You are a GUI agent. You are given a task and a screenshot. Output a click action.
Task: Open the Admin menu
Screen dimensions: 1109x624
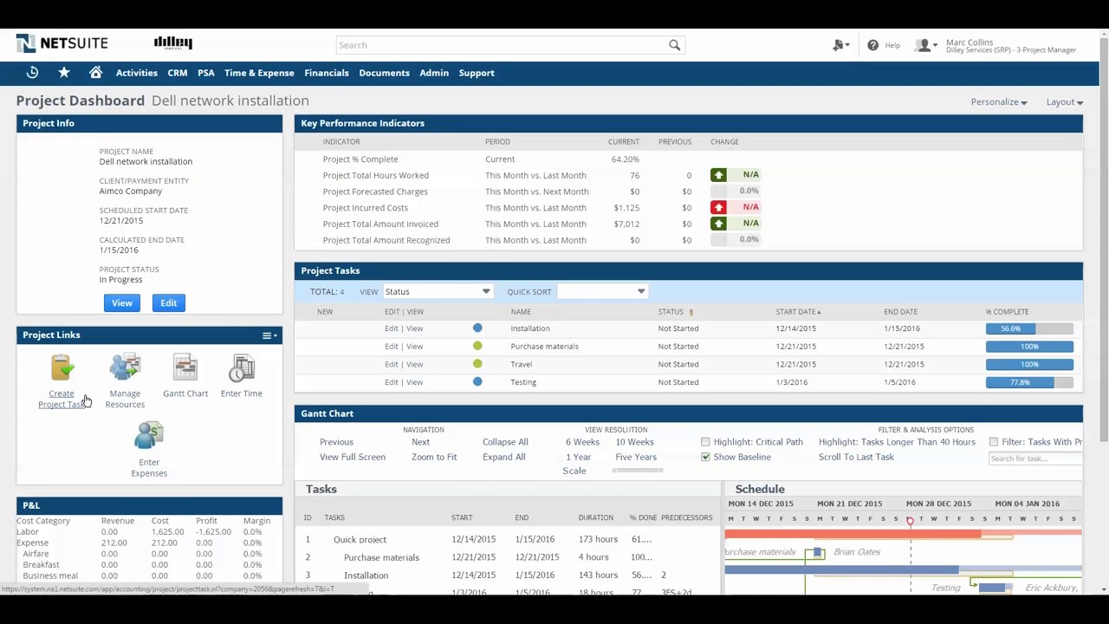point(434,73)
